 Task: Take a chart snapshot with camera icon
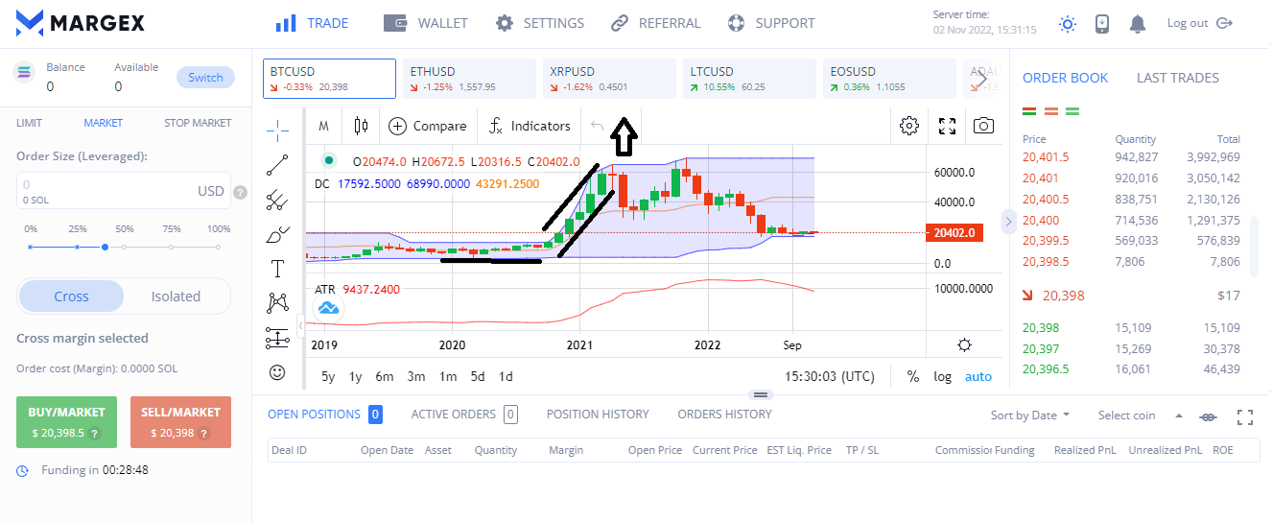click(983, 126)
